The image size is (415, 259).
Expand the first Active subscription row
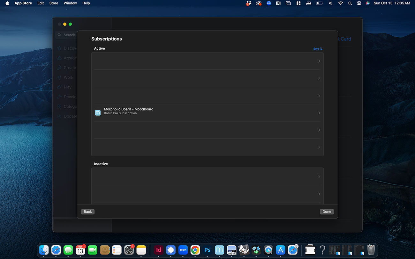[319, 61]
